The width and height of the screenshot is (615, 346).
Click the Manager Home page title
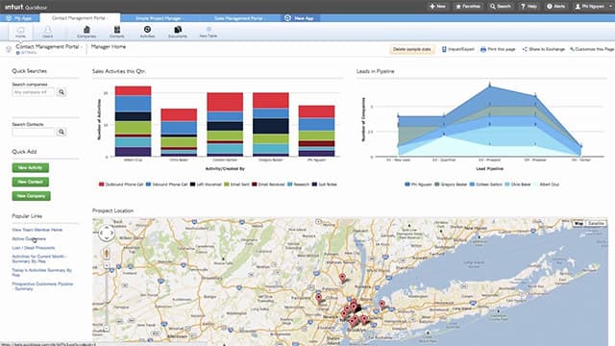[109, 47]
